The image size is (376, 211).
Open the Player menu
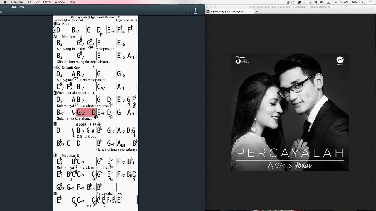47,2
